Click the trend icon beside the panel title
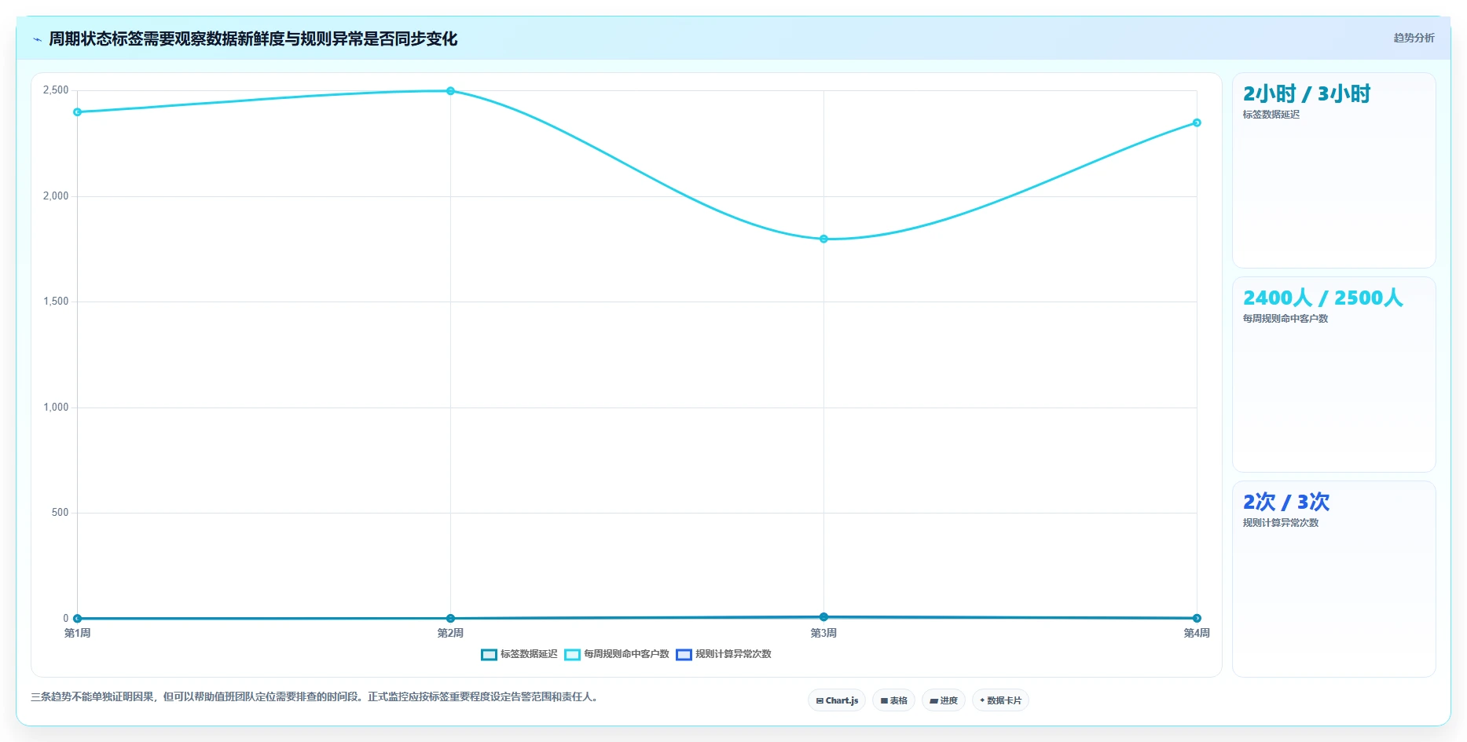Screen dimensions: 1467x742 (x=37, y=39)
